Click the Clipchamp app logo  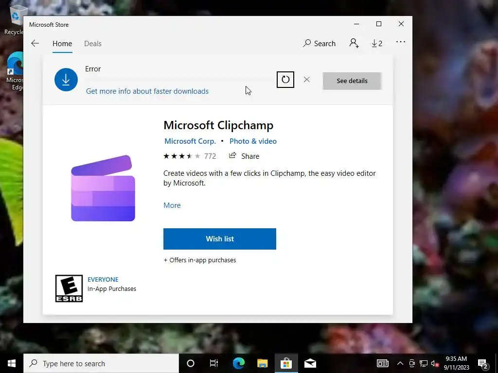pos(103,188)
